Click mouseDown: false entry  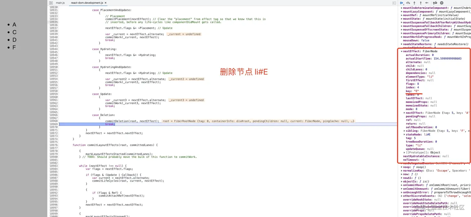pos(416,40)
